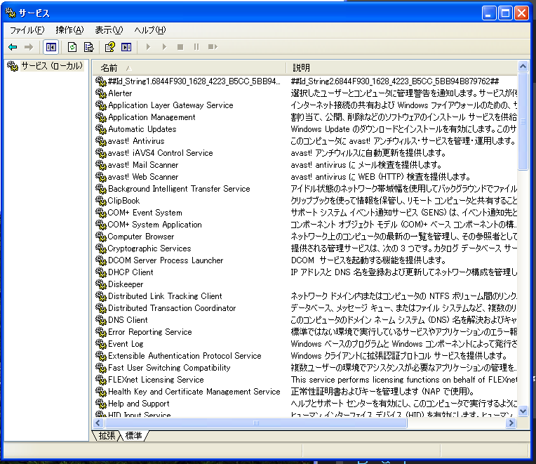
Task: Select Health Key and Certificate Management Service
Action: (194, 392)
